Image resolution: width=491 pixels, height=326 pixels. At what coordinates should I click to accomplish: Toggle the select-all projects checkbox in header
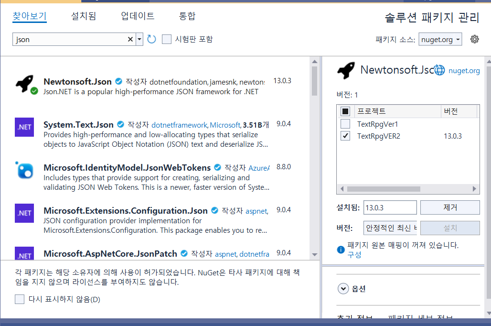pos(345,111)
